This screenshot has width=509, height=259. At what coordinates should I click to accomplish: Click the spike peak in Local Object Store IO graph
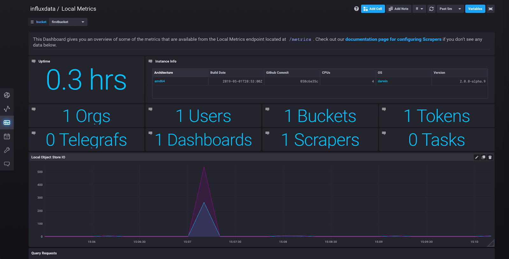pyautogui.click(x=204, y=167)
